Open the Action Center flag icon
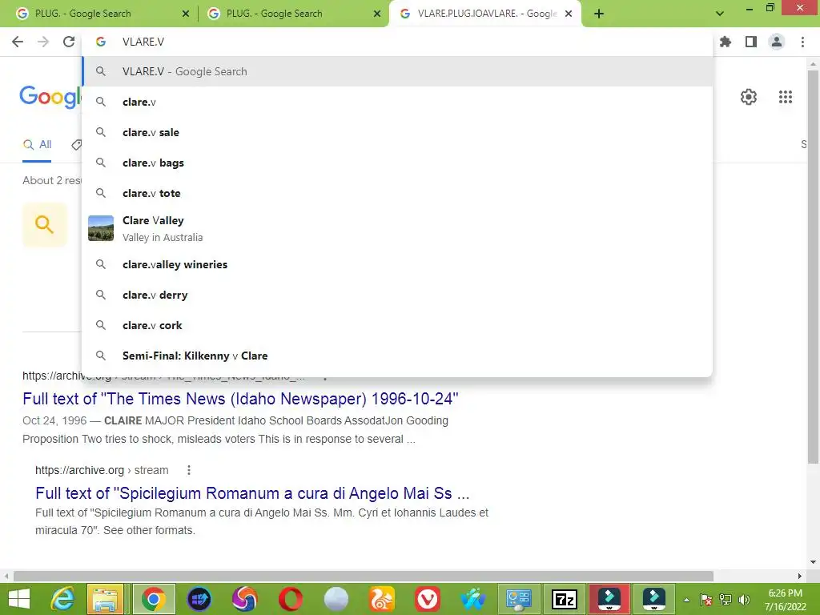This screenshot has height=615, width=820. [x=706, y=600]
